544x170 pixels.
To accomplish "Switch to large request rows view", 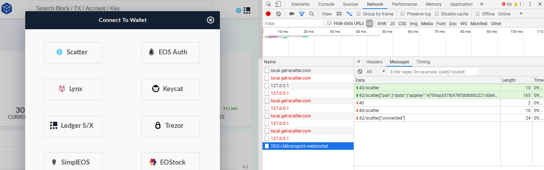I will [x=339, y=14].
